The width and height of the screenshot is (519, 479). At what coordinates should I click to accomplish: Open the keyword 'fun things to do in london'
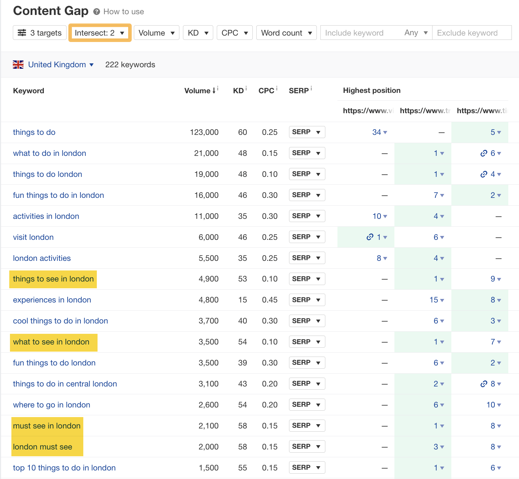click(x=58, y=195)
